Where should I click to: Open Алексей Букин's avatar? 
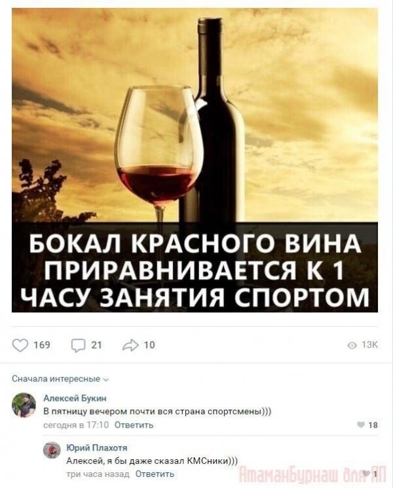(x=24, y=405)
